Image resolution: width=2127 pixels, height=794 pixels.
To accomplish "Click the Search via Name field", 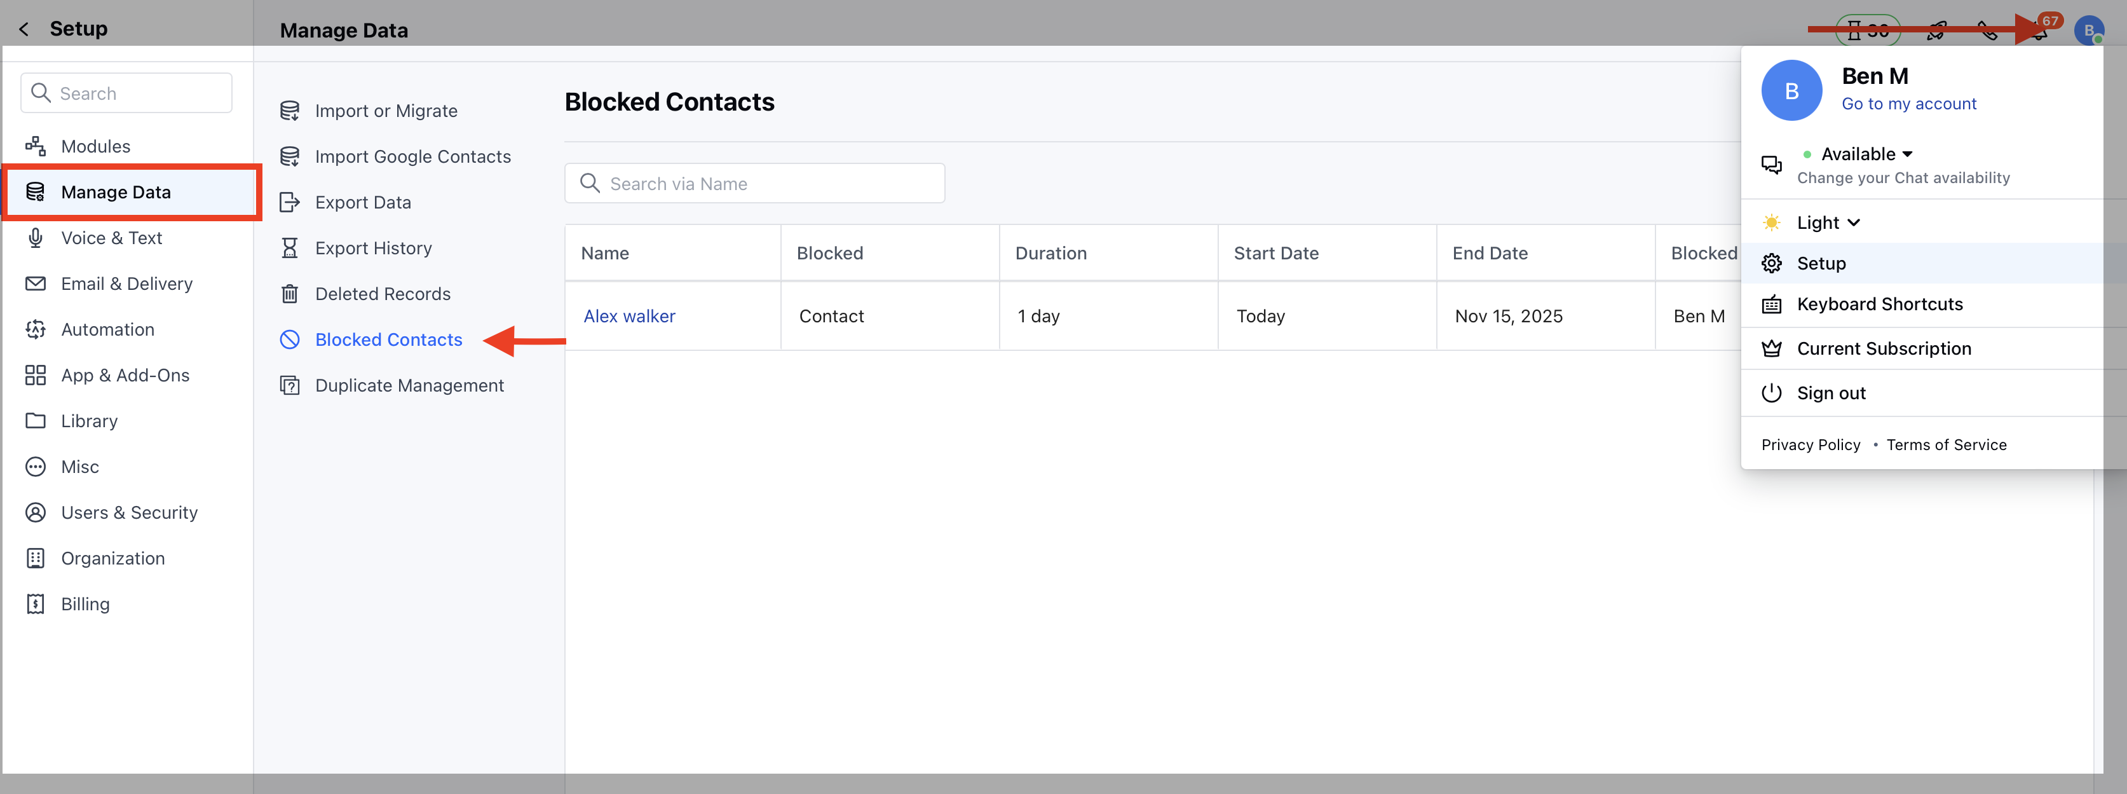I will coord(754,182).
